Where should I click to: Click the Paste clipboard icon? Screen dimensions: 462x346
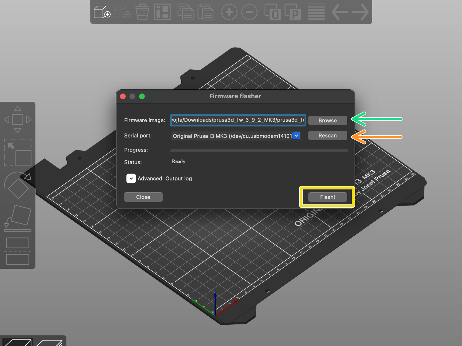206,12
